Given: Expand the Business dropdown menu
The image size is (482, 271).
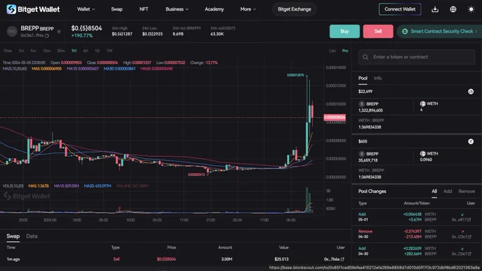Looking at the screenshot, I should (176, 9).
